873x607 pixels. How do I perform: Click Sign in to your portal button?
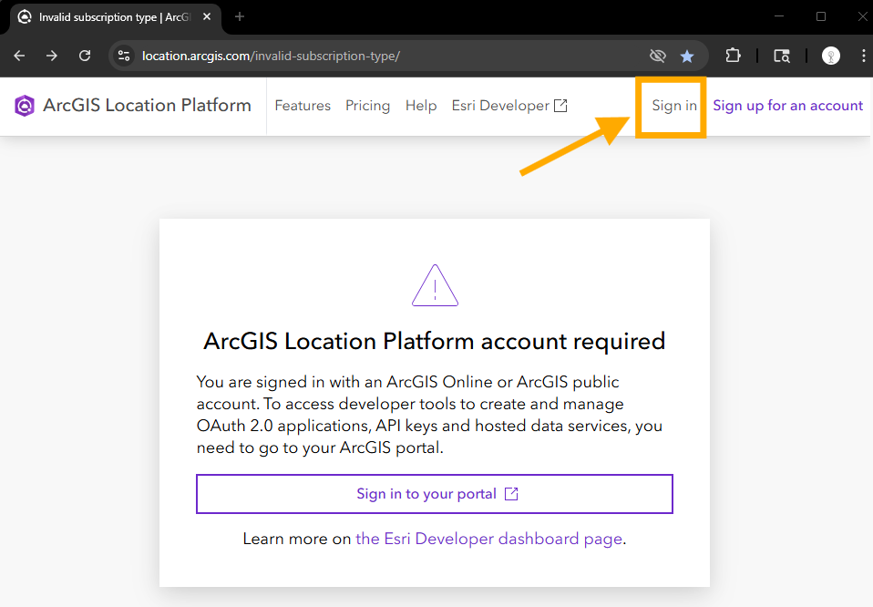point(435,494)
